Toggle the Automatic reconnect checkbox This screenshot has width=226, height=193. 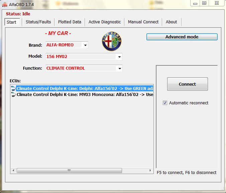165,103
